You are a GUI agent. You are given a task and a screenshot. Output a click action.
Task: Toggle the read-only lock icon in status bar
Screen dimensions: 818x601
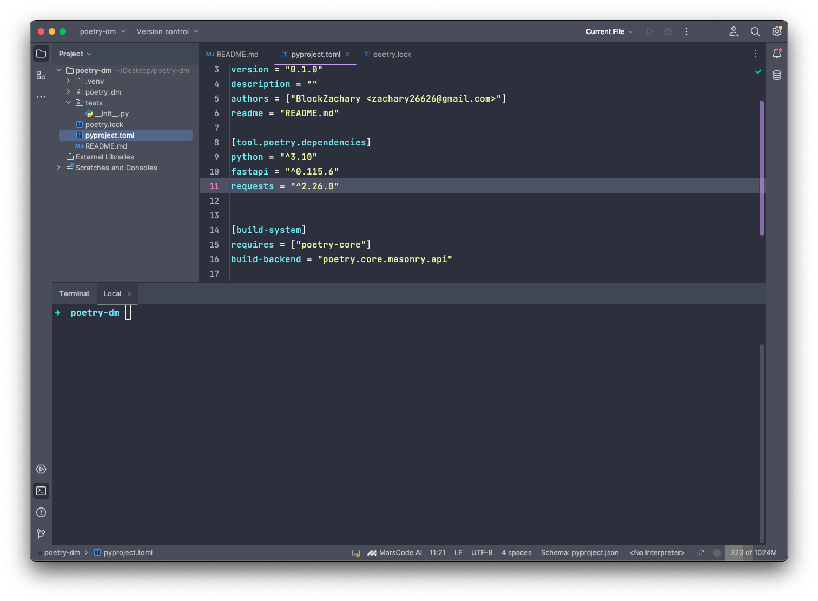pos(700,553)
